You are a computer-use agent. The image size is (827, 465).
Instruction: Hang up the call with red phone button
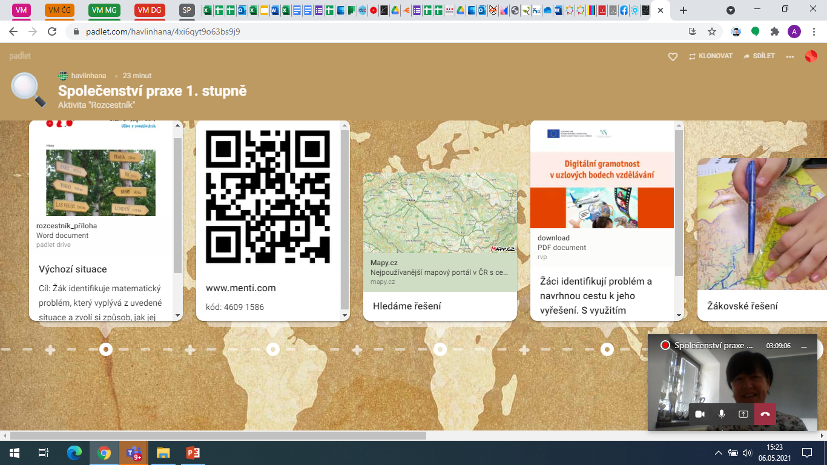coord(765,414)
